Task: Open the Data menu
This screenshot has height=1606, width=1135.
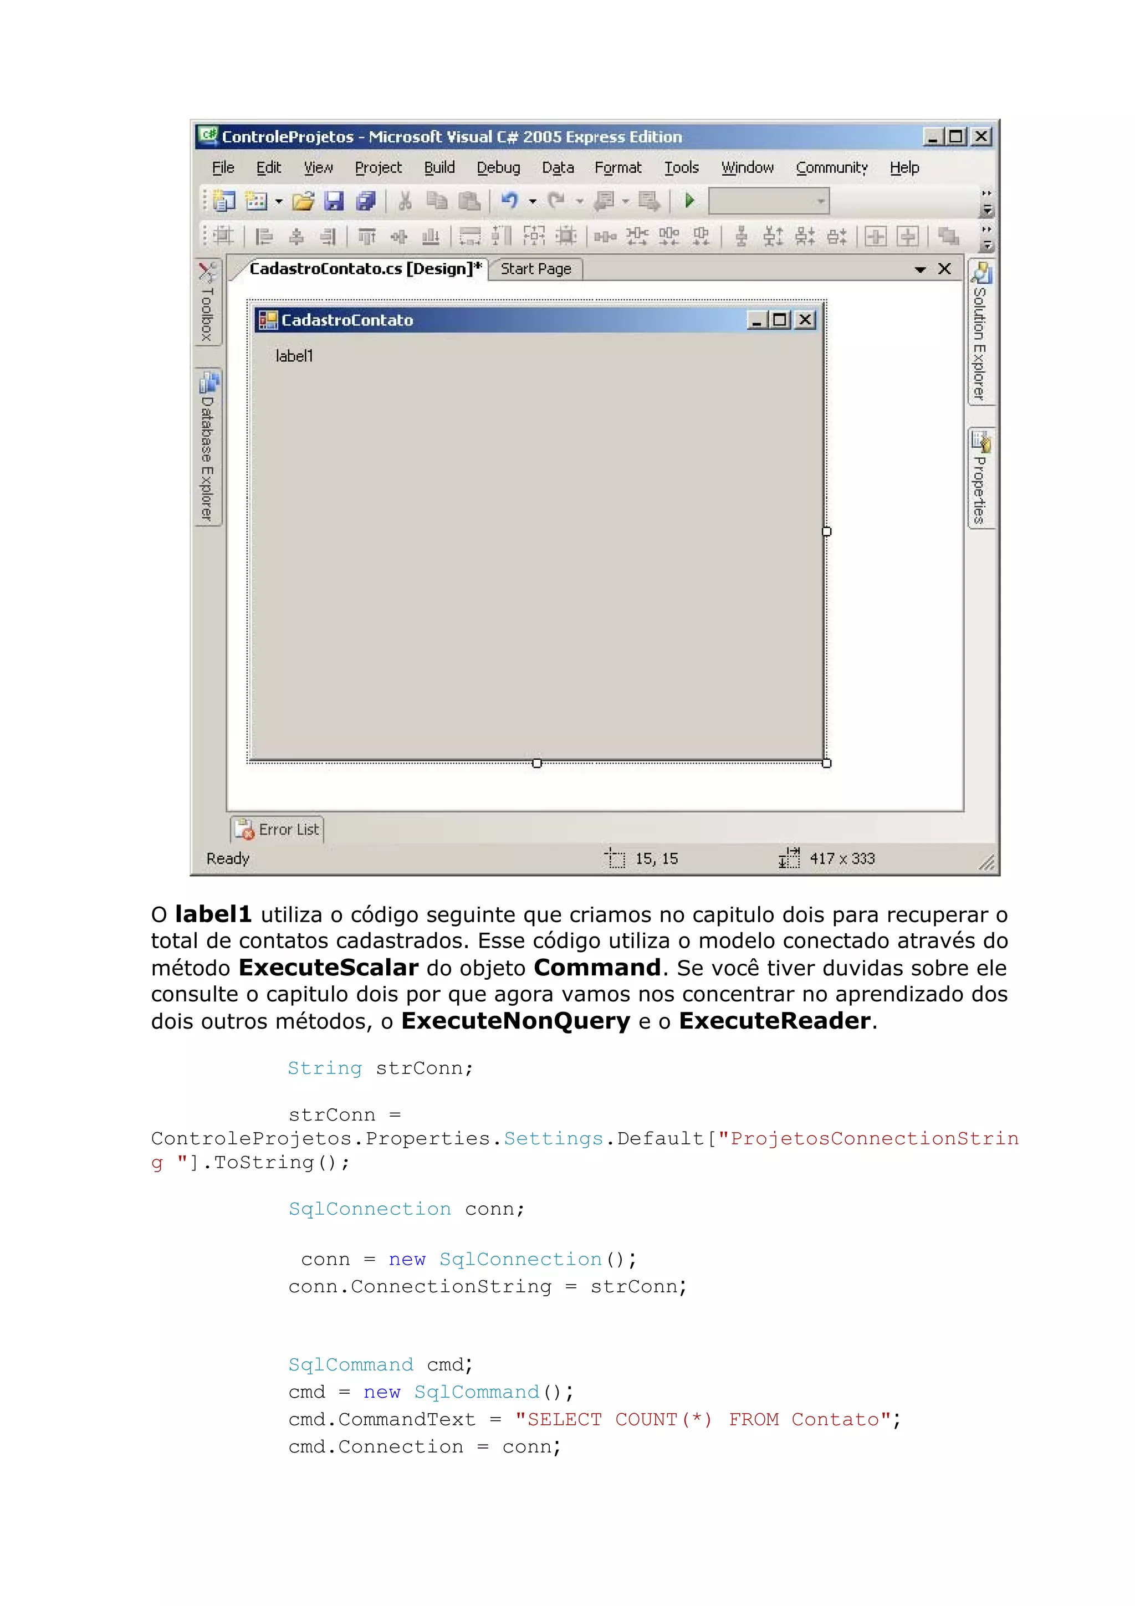Action: click(558, 168)
